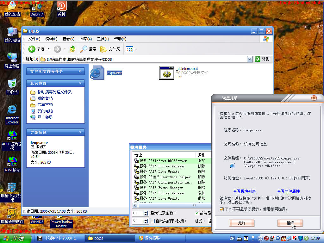Image resolution: width=324 pixels, height=243 pixels.
Task: Expand the File and Folder Tasks panel
Action: (x=80, y=71)
